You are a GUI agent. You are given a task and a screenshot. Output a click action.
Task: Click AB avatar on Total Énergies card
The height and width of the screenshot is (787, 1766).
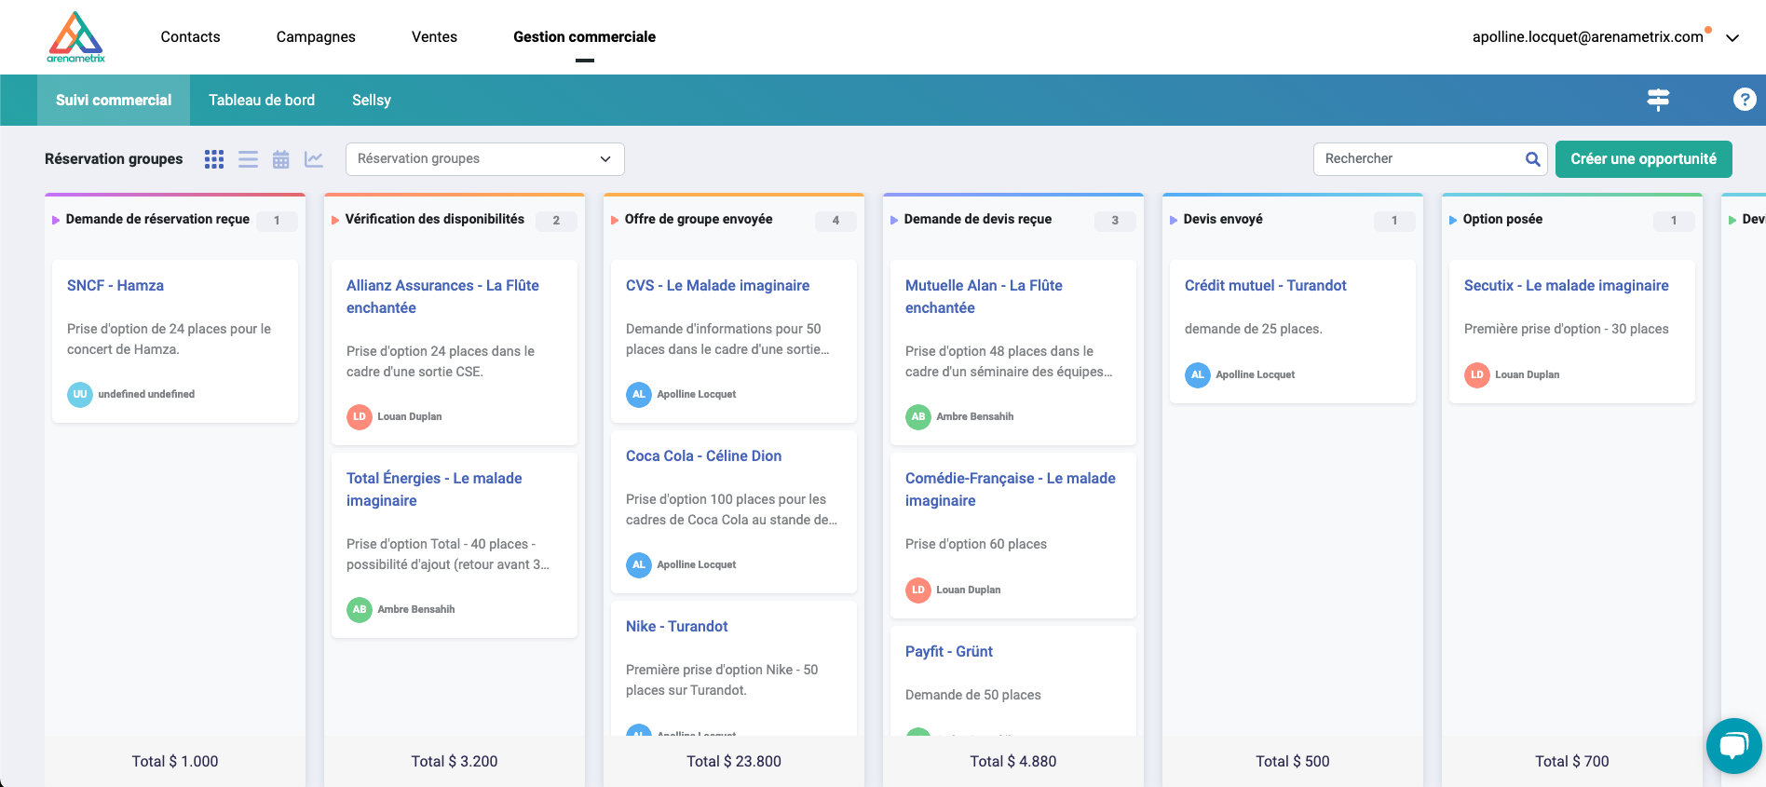(x=360, y=609)
